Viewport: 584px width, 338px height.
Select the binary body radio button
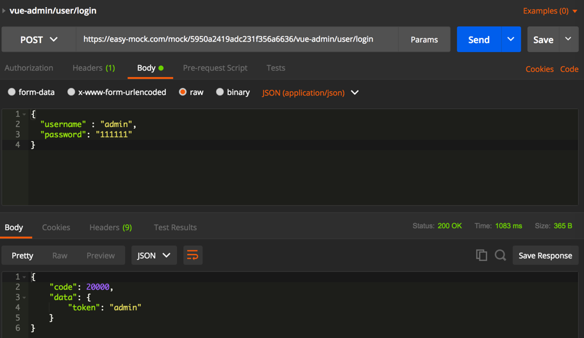[220, 92]
